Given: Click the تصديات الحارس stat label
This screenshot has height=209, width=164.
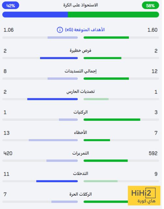Looking at the screenshot, I should tap(80, 91).
